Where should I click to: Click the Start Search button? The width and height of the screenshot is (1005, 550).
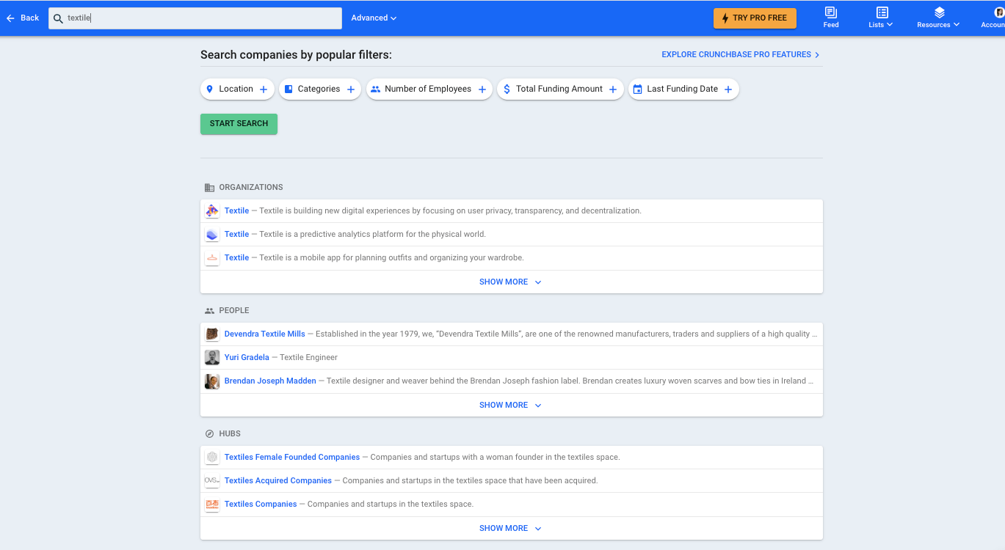click(239, 124)
